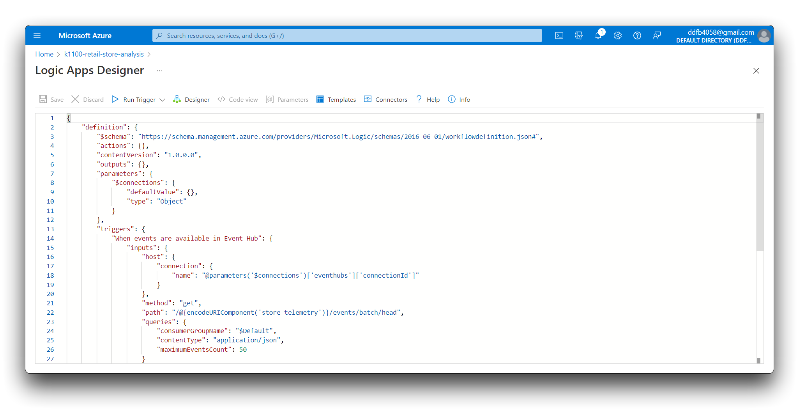Click the Templates icon

tap(320, 99)
